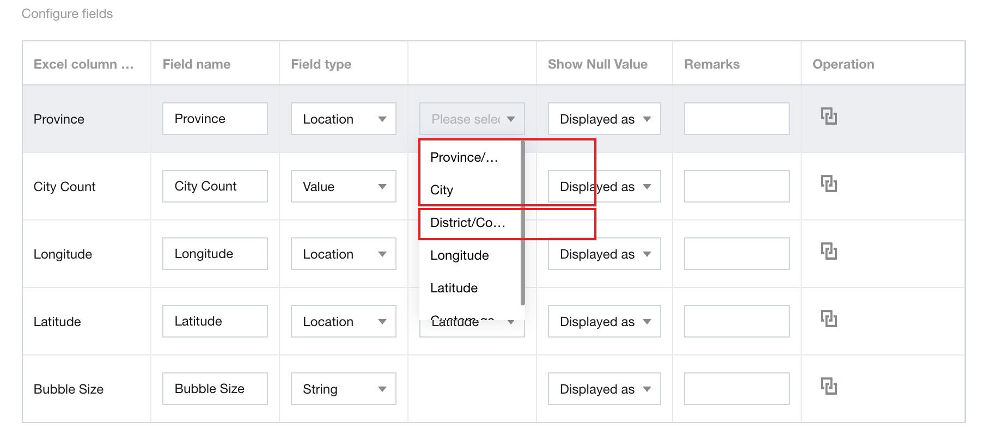
Task: Click the Remarks input for Longitude row
Action: [x=736, y=254]
